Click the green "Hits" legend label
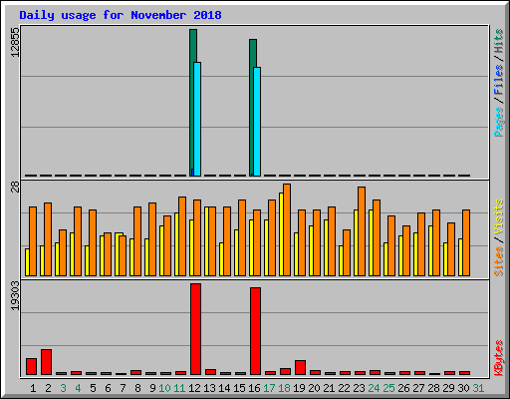The width and height of the screenshot is (510, 399). pyautogui.click(x=499, y=41)
